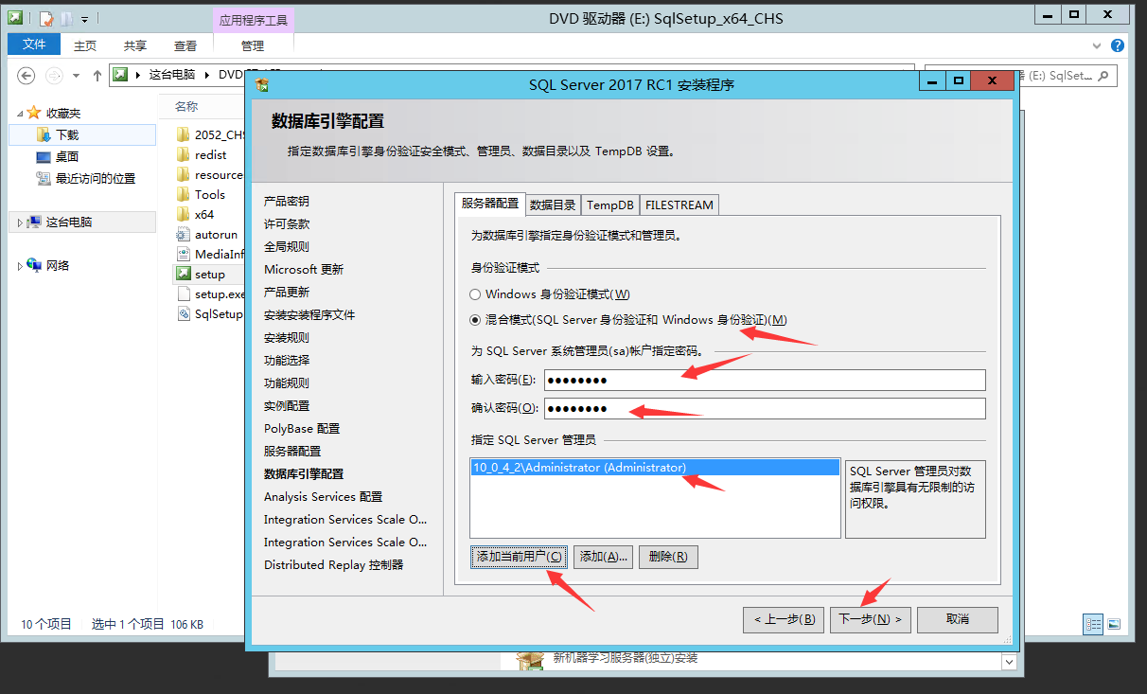The height and width of the screenshot is (694, 1147).
Task: Switch Explorer to large thumbnails view icon
Action: click(x=1114, y=624)
